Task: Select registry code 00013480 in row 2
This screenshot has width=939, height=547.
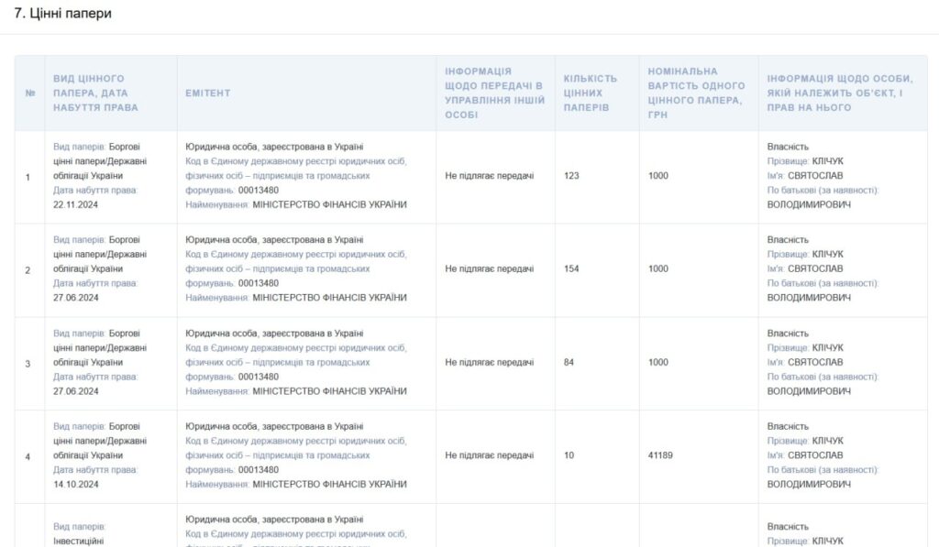Action: pos(258,283)
